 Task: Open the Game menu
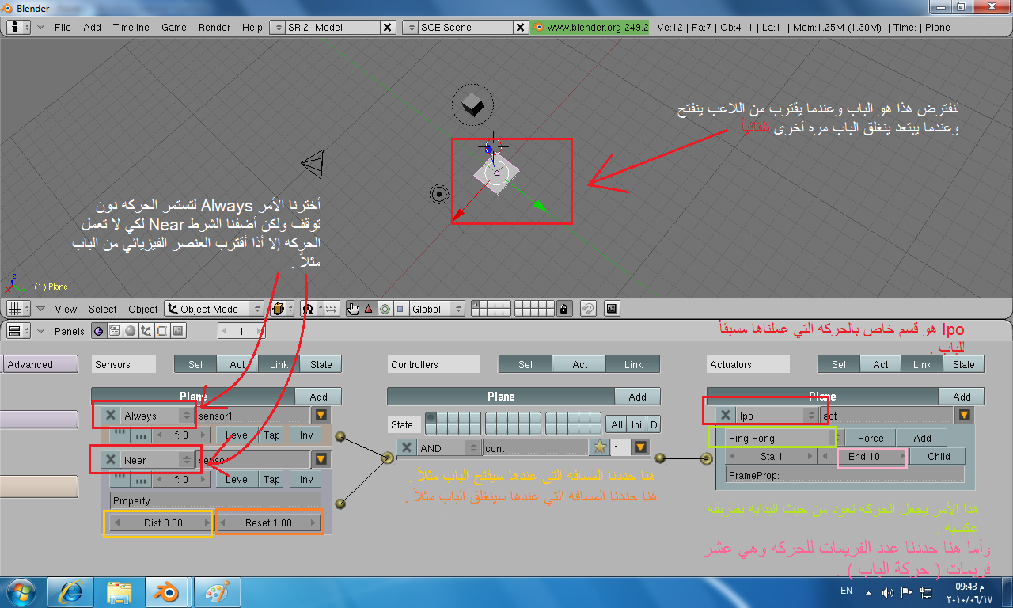[174, 27]
